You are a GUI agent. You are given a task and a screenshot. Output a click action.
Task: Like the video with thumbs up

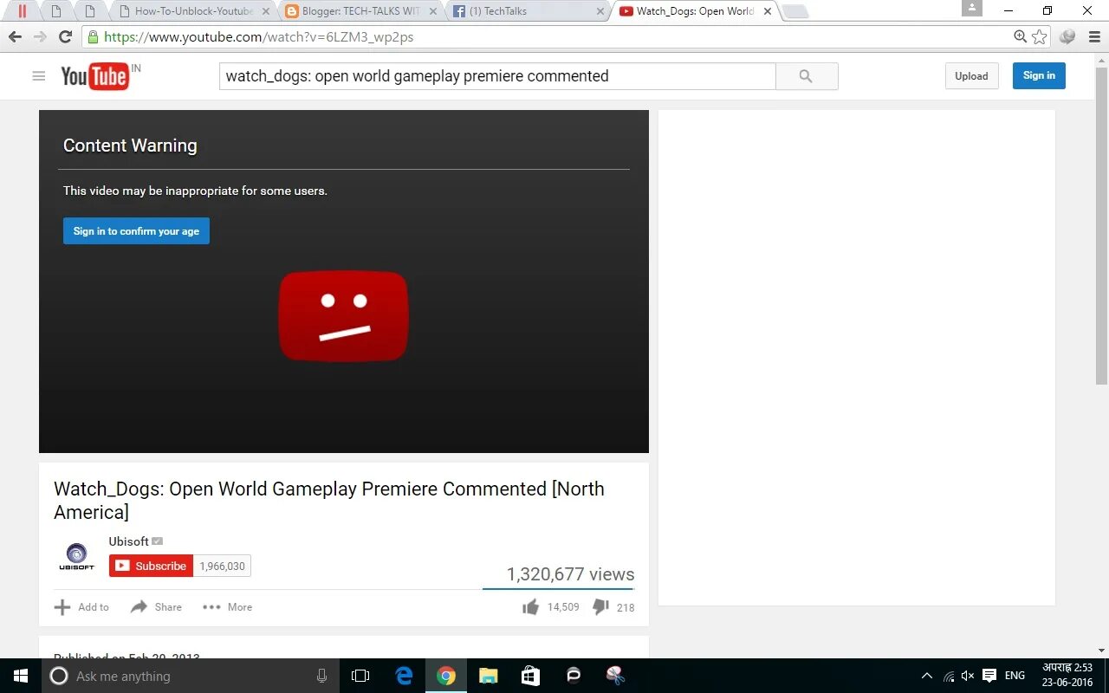(530, 607)
